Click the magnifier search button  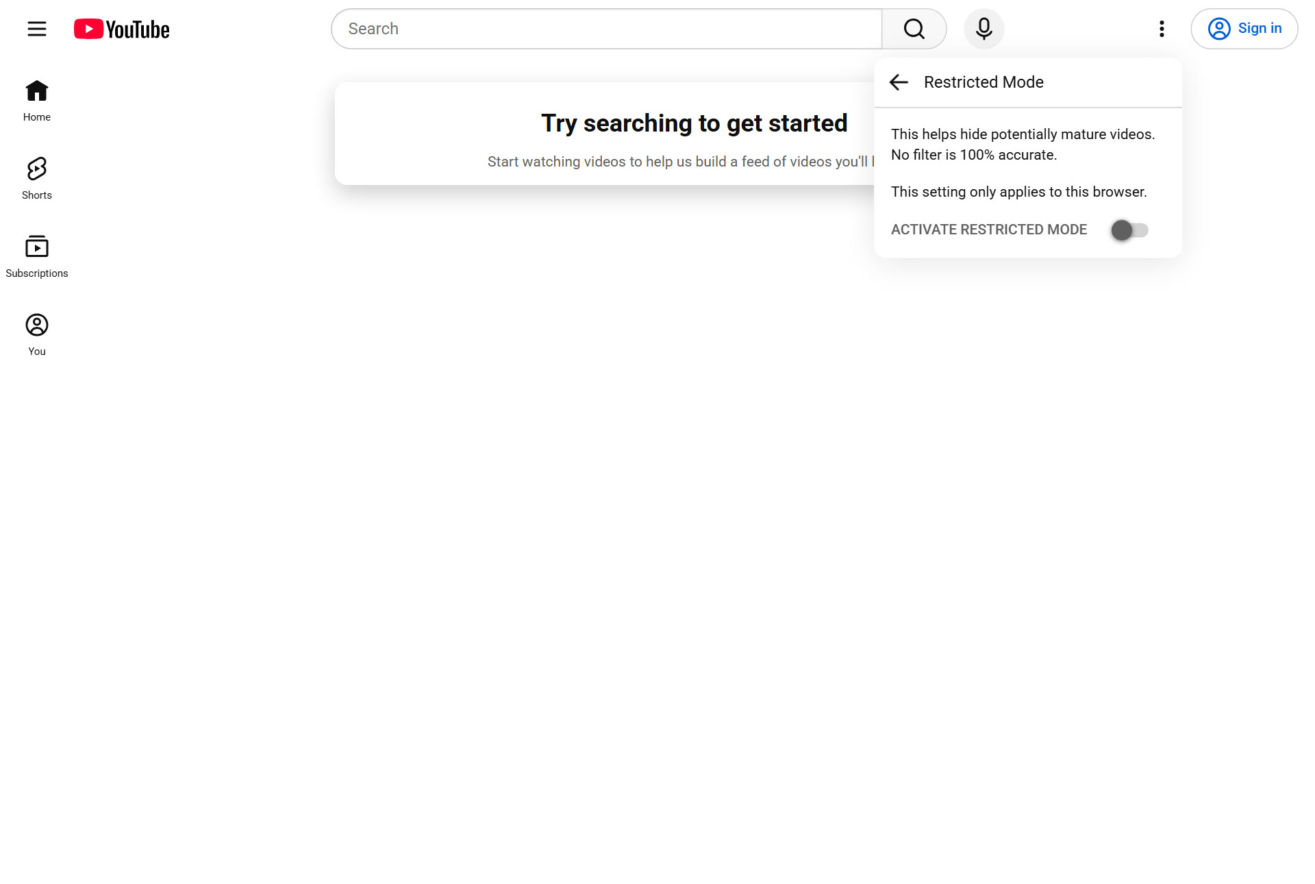click(914, 29)
